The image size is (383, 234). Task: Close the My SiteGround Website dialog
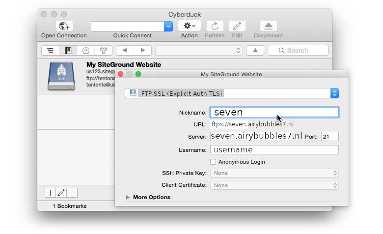coord(120,74)
